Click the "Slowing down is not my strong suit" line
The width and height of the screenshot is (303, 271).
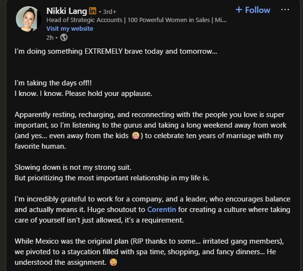73,167
